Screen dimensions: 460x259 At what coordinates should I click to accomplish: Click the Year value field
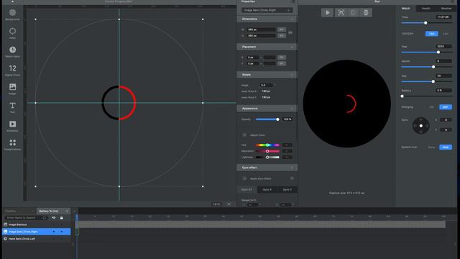(443, 46)
